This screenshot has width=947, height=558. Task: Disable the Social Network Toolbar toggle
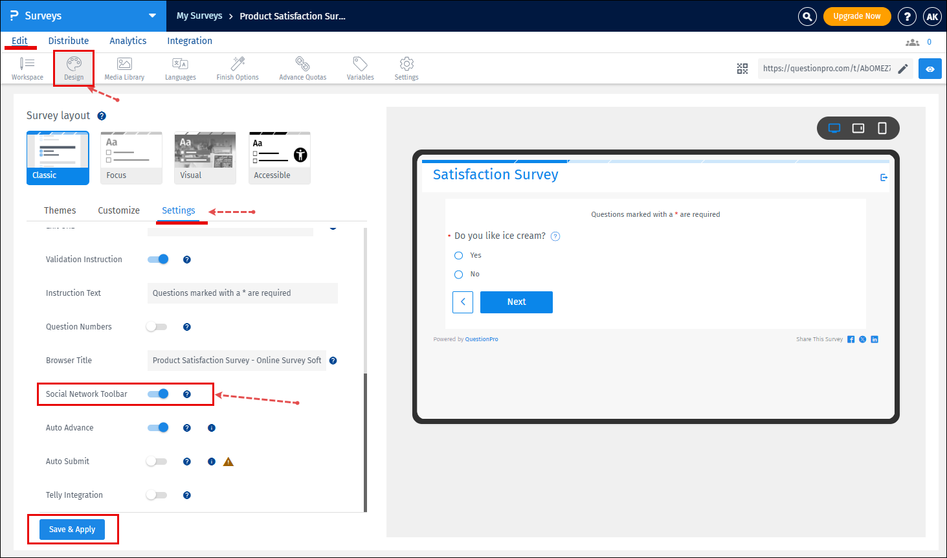(157, 394)
